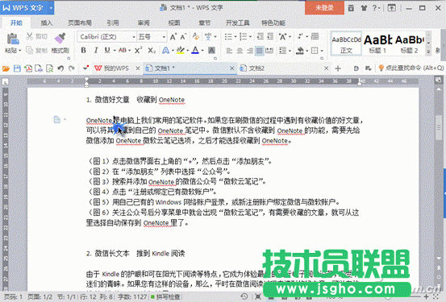The height and width of the screenshot is (302, 446).
Task: Click the highlight color yellow marker
Action: click(x=181, y=50)
